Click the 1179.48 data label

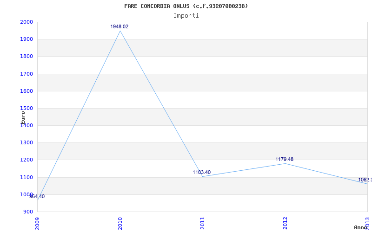tap(284, 159)
